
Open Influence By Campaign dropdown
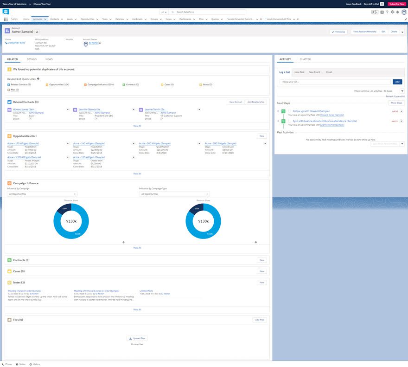click(42, 194)
